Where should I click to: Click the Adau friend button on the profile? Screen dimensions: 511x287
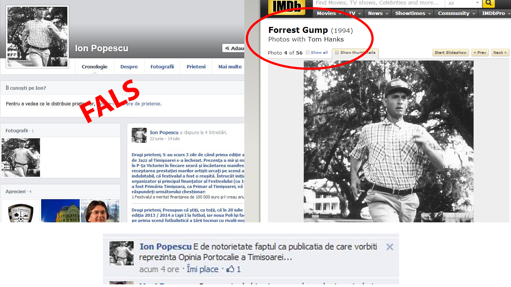click(x=233, y=48)
